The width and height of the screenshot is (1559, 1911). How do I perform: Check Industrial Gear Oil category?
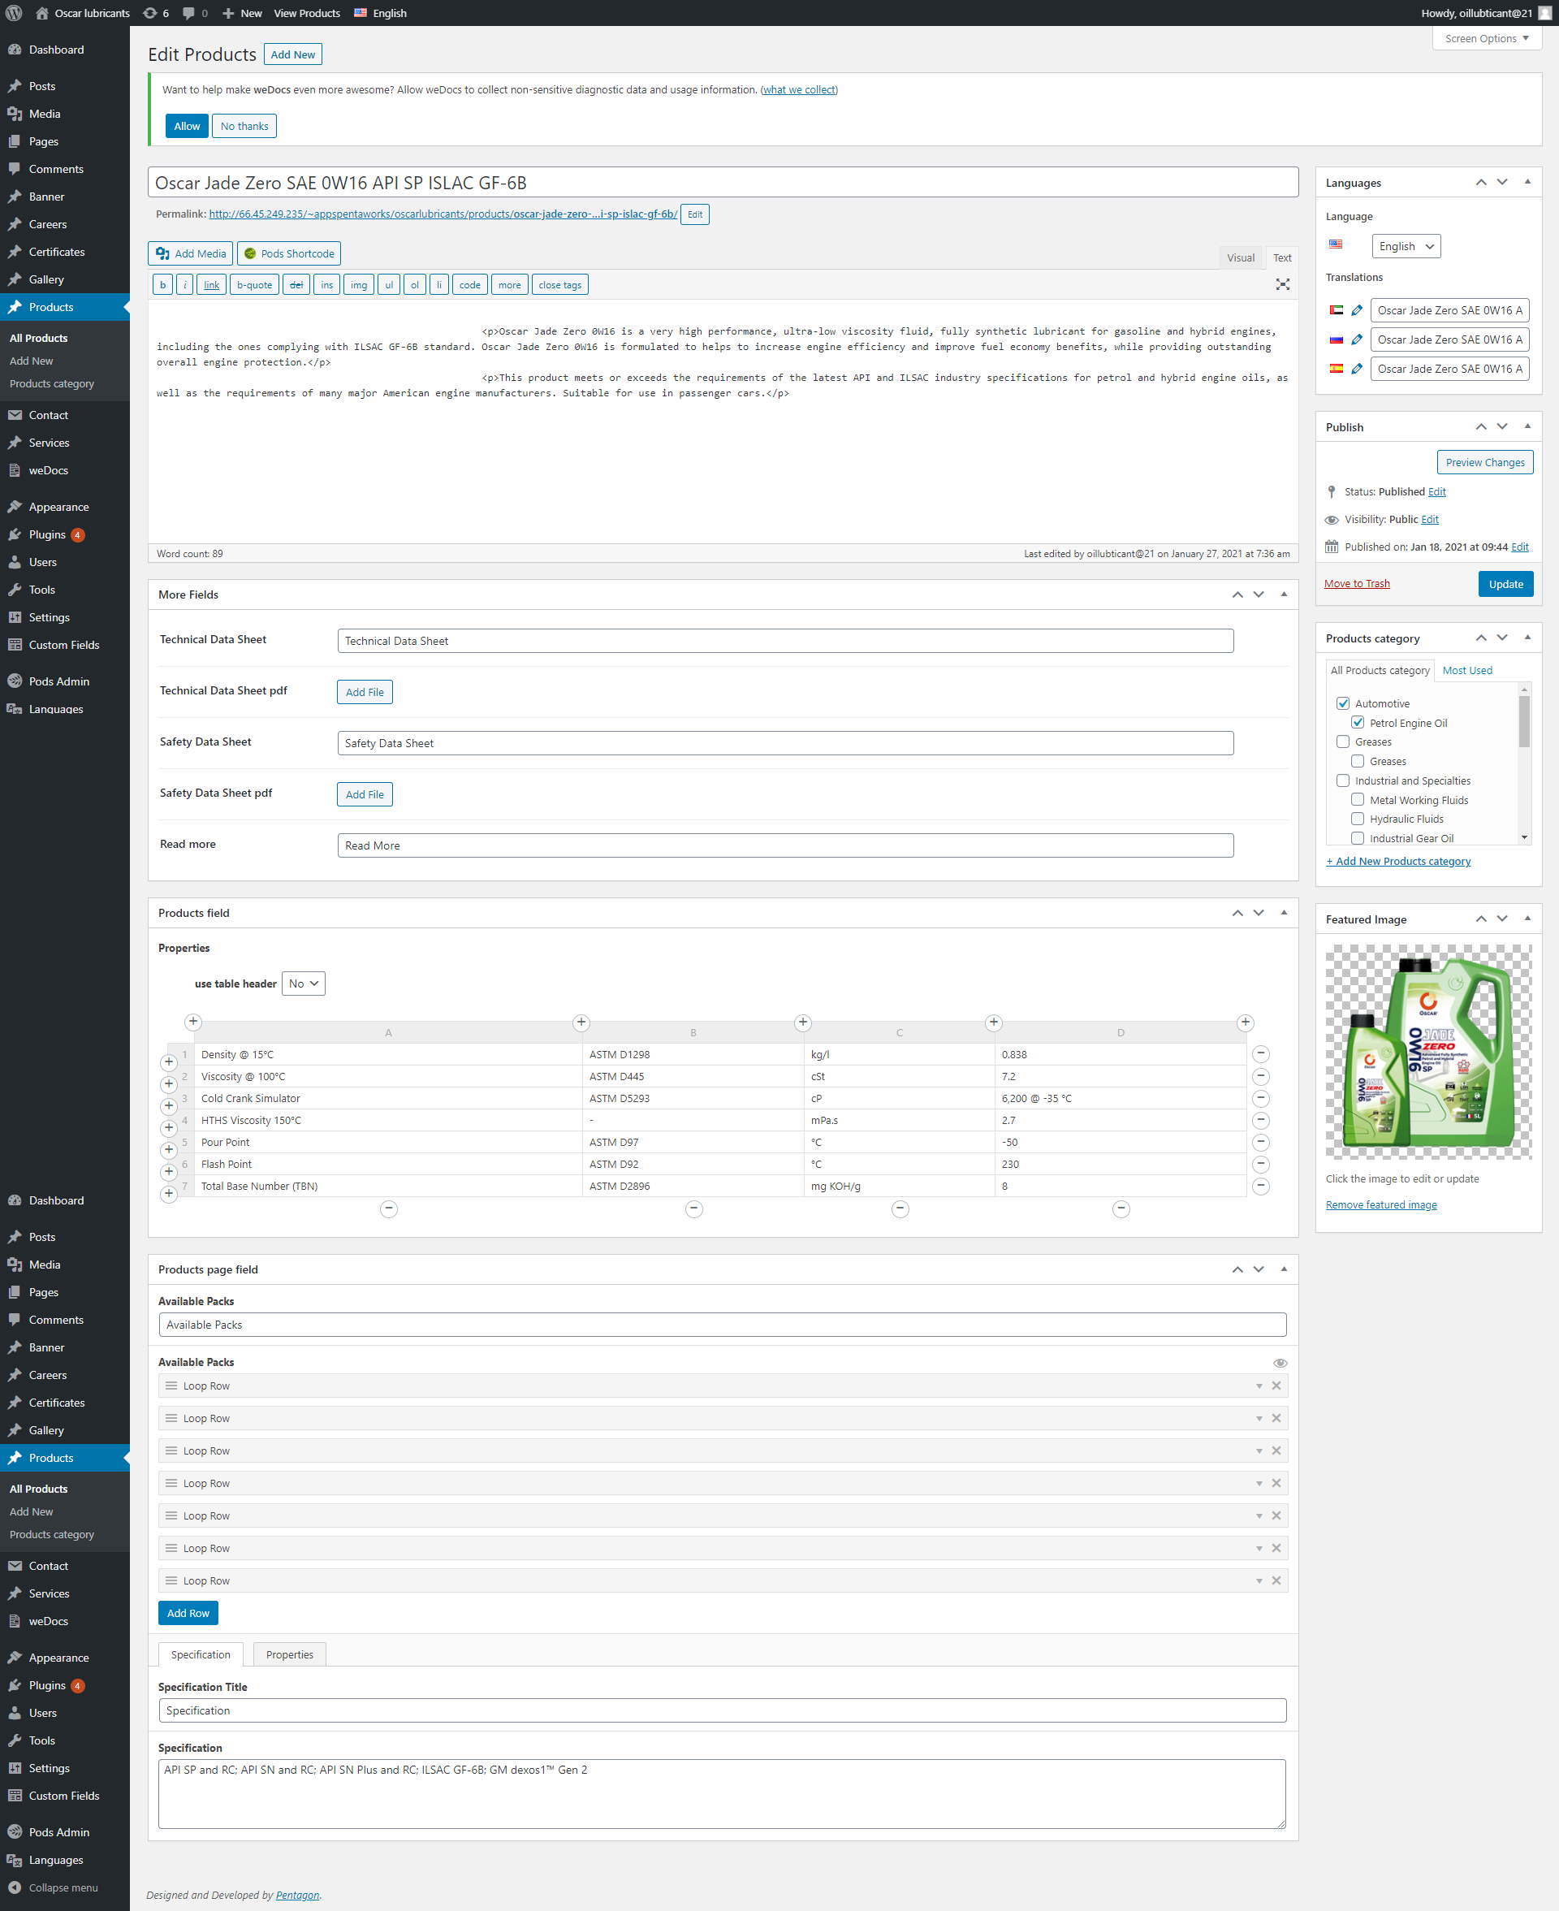pos(1358,838)
